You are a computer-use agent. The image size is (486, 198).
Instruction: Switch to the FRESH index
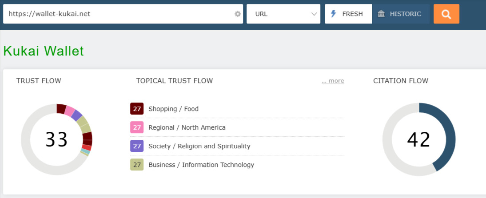click(x=348, y=14)
